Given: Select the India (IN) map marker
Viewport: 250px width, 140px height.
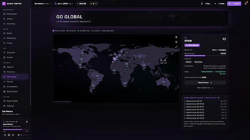Looking at the screenshot, I should tap(144, 65).
